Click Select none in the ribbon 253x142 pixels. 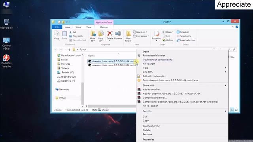[x=184, y=36]
